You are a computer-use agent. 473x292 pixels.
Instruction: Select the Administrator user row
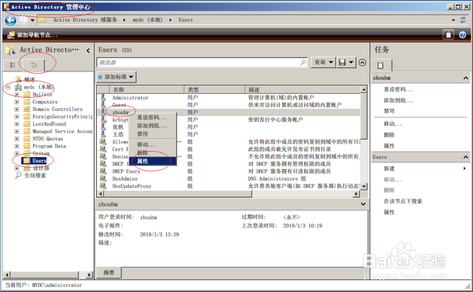228,98
